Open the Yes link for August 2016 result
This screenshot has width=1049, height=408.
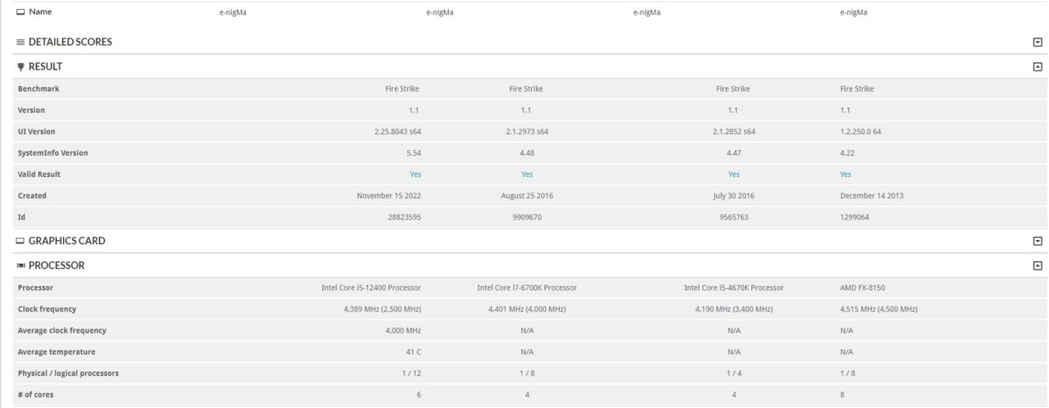tap(527, 175)
